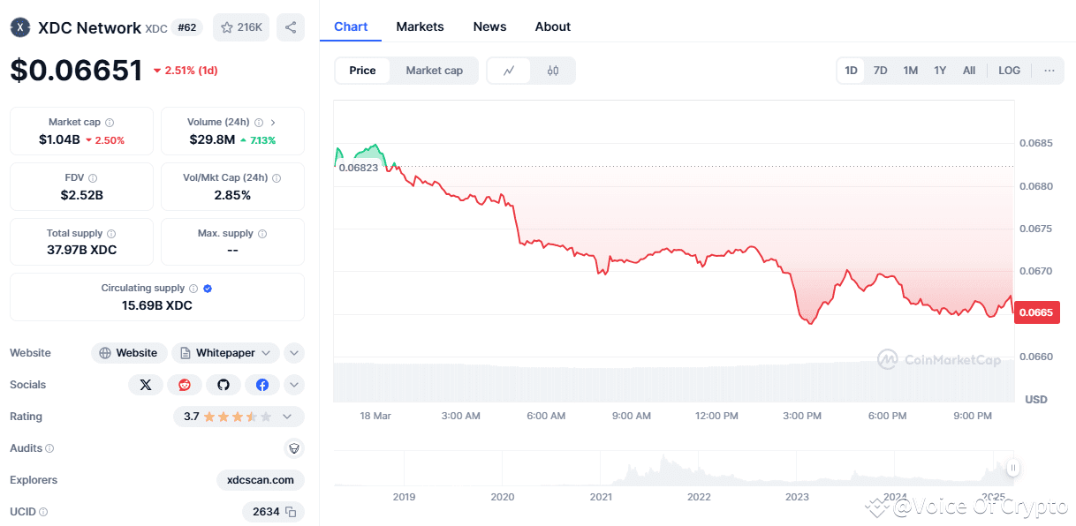
Task: Click the 0.06823 open price label
Action: pos(359,167)
